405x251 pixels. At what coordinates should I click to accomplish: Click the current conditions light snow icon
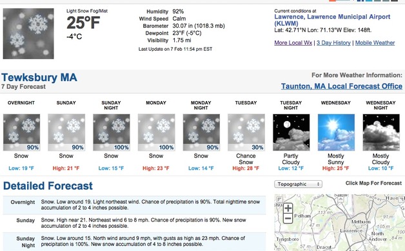28,33
